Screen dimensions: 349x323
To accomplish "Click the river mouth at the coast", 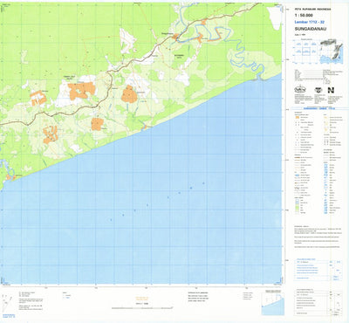I will tap(258, 78).
